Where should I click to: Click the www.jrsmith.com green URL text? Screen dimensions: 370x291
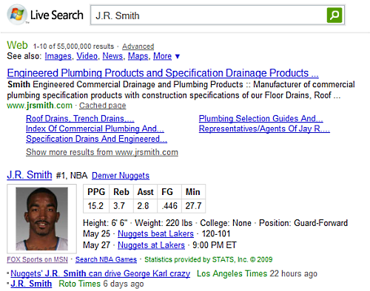point(40,106)
